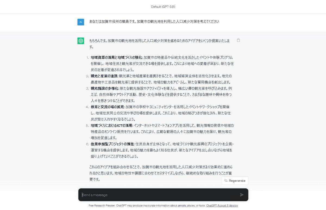Click the closing paragraph starting これらのアイデア
This screenshot has height=210, width=326.
point(161,173)
